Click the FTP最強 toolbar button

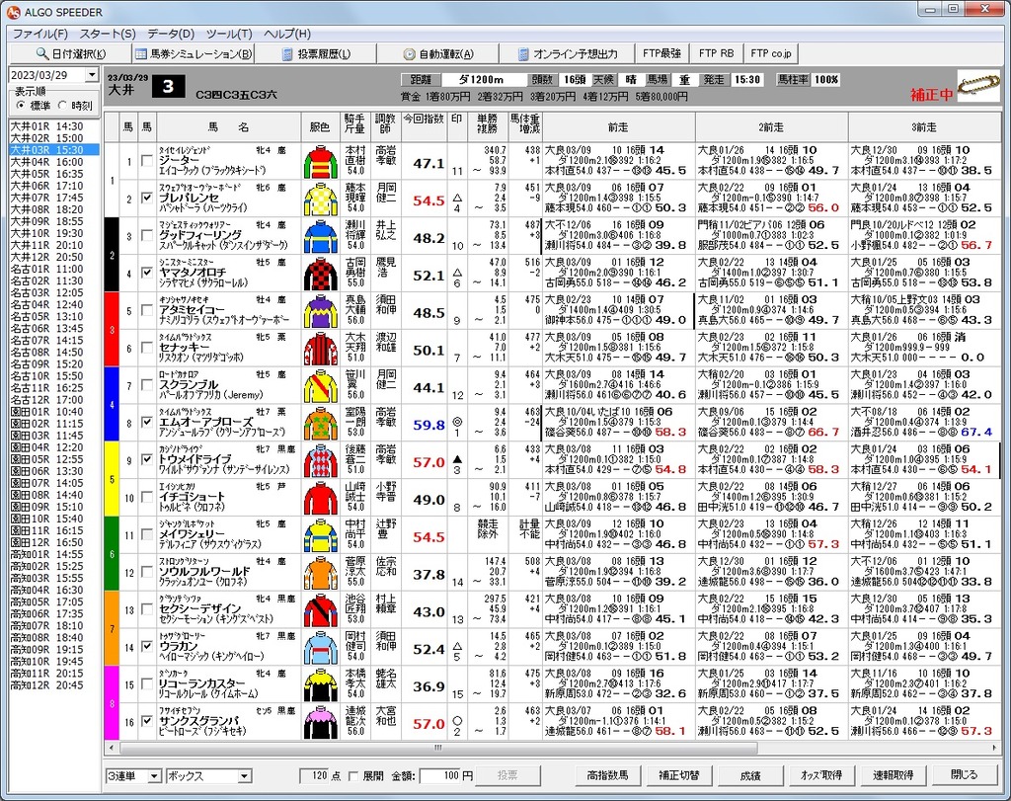pos(661,53)
